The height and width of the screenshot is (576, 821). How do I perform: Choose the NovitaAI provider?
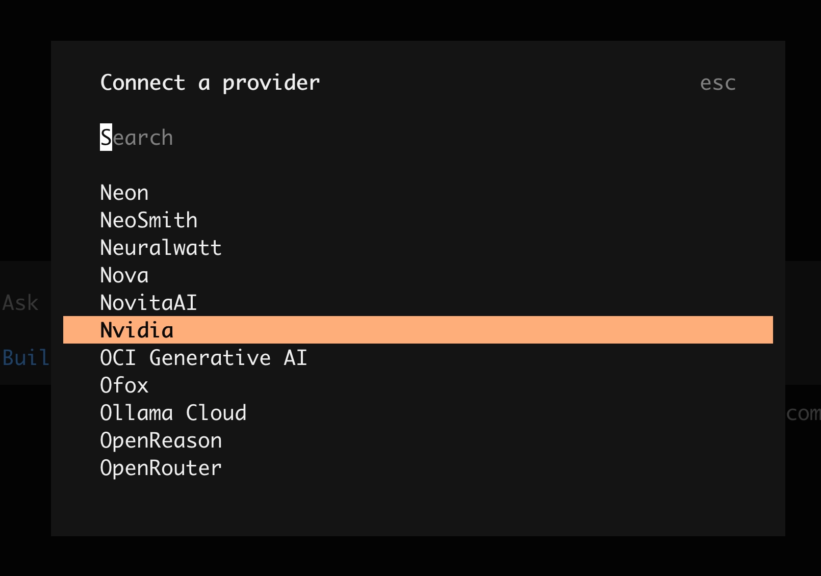pos(418,303)
